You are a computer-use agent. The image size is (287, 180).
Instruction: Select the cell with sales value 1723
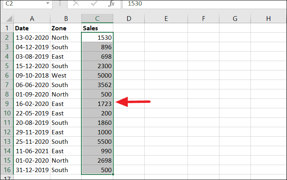pos(97,104)
